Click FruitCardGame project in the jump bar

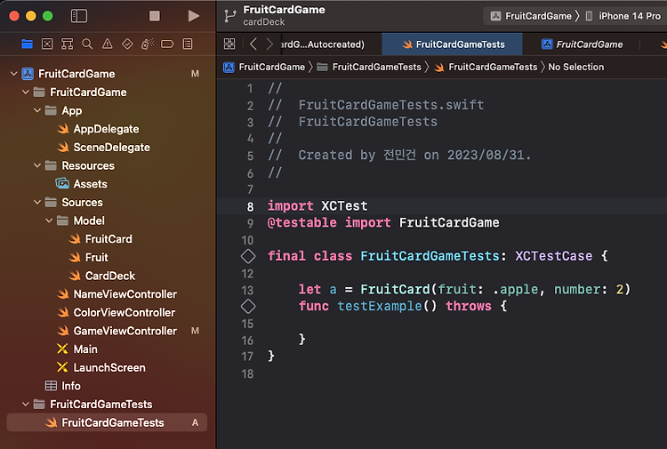coord(264,67)
